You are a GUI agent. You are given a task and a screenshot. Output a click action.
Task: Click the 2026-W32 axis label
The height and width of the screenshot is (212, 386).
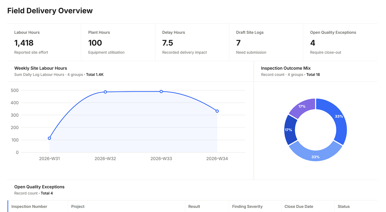105,159
